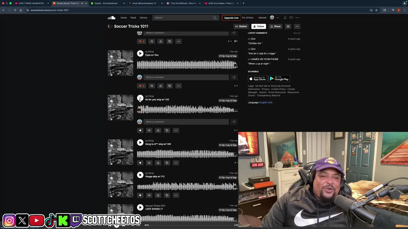Follow Soccer Tricks 1011
The width and height of the screenshot is (408, 229).
point(258,26)
